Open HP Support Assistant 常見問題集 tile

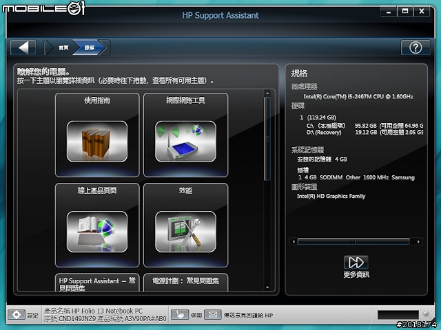[x=97, y=283]
